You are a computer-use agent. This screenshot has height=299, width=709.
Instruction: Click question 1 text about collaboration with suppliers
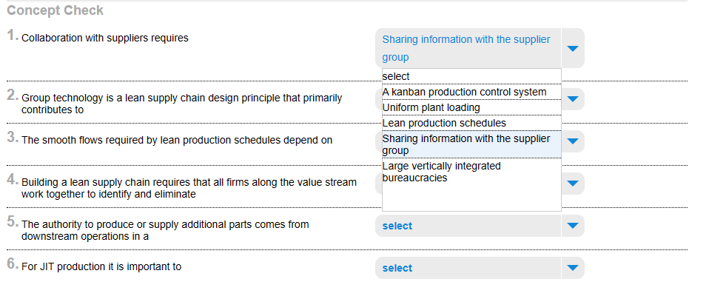click(105, 38)
